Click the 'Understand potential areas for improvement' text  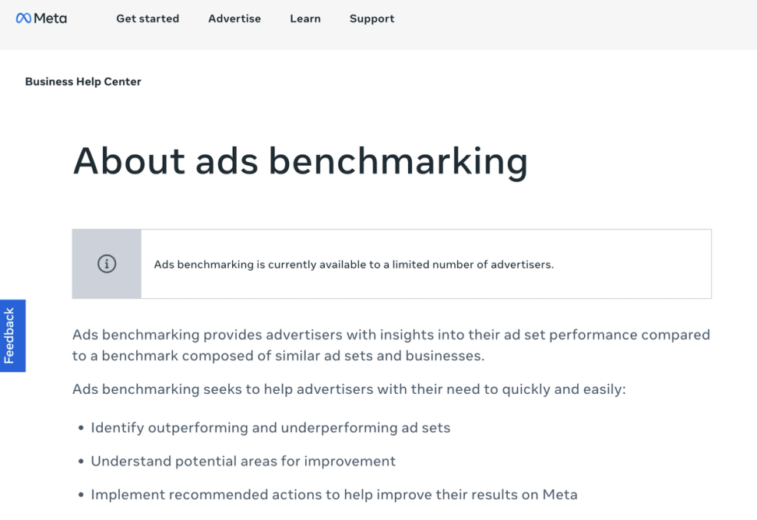point(243,461)
